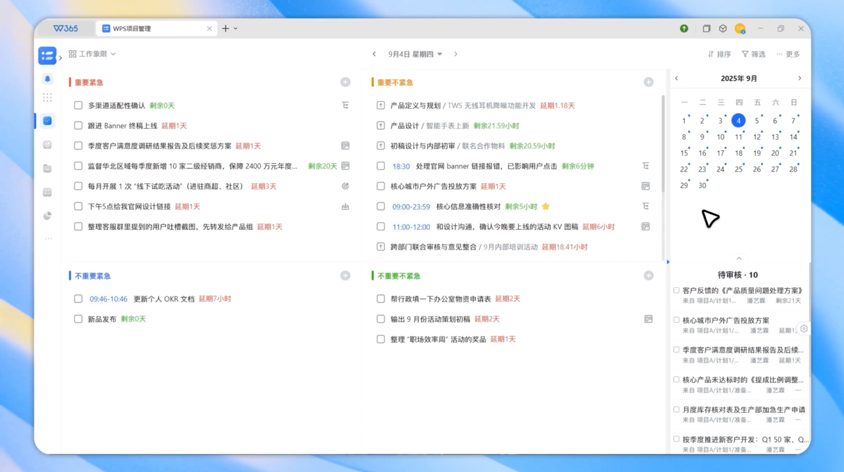
Task: Click the user avatar in title bar
Action: 740,28
